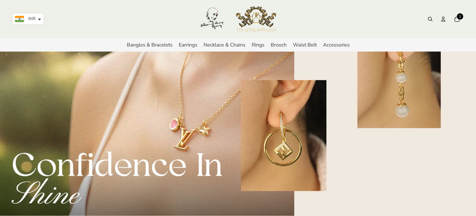Click the sketched portrait signature logo
The image size is (476, 216).
click(x=212, y=18)
